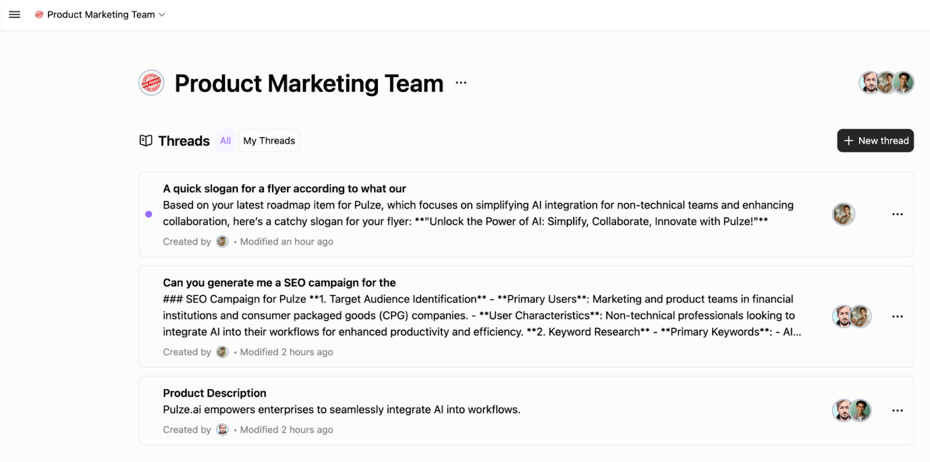Click the Threads book icon
The image size is (930, 462).
click(146, 141)
